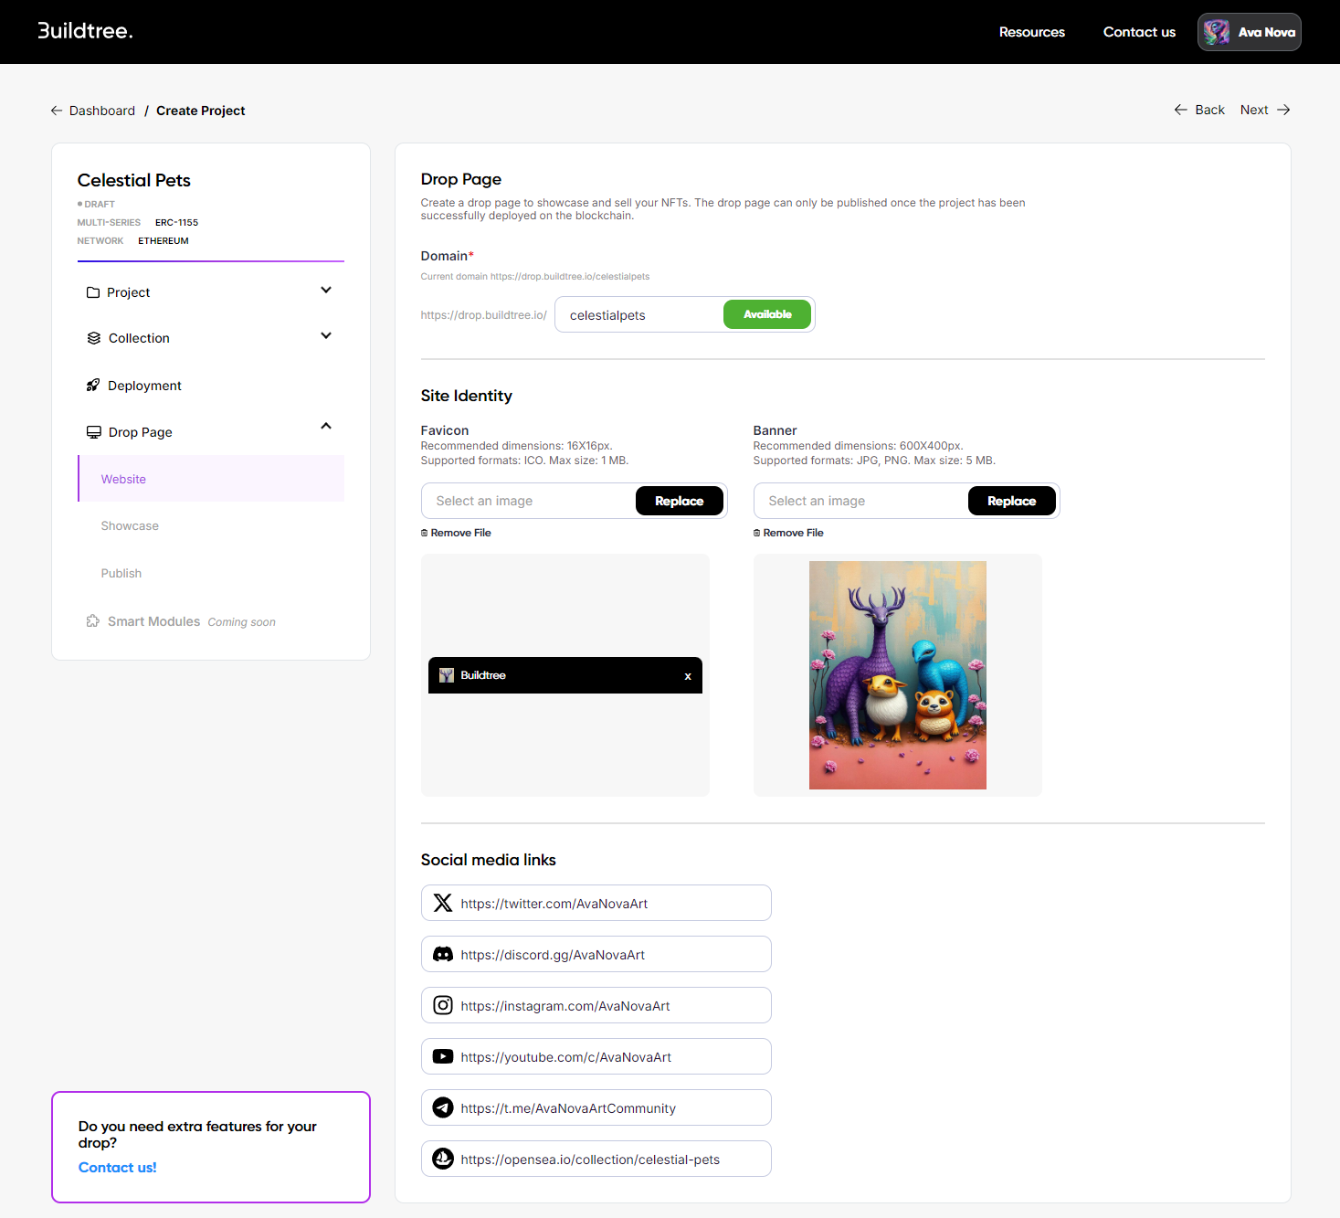Open the Showcase sidebar item

pyautogui.click(x=130, y=526)
